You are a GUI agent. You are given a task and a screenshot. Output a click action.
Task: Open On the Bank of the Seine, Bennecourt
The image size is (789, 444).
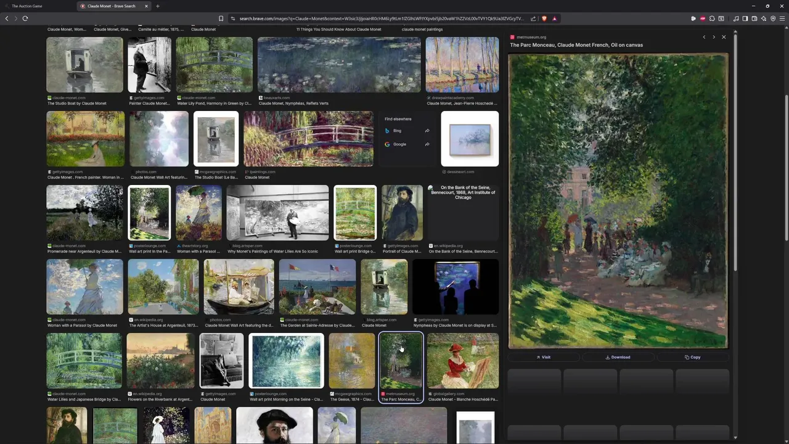pos(463,213)
